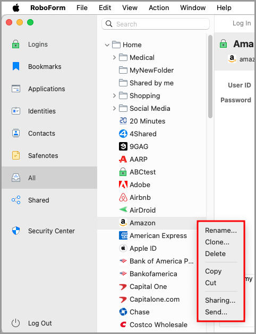This screenshot has width=256, height=334.
Task: Click the Airbnb login icon
Action: 123,197
